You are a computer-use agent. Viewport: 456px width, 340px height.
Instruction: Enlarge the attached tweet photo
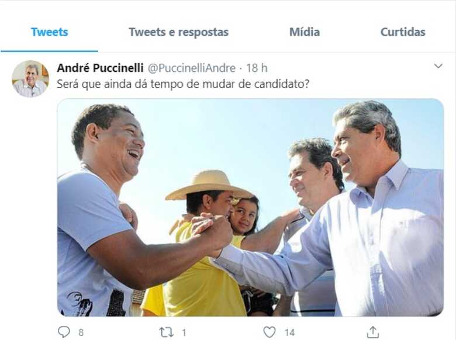[x=250, y=207]
